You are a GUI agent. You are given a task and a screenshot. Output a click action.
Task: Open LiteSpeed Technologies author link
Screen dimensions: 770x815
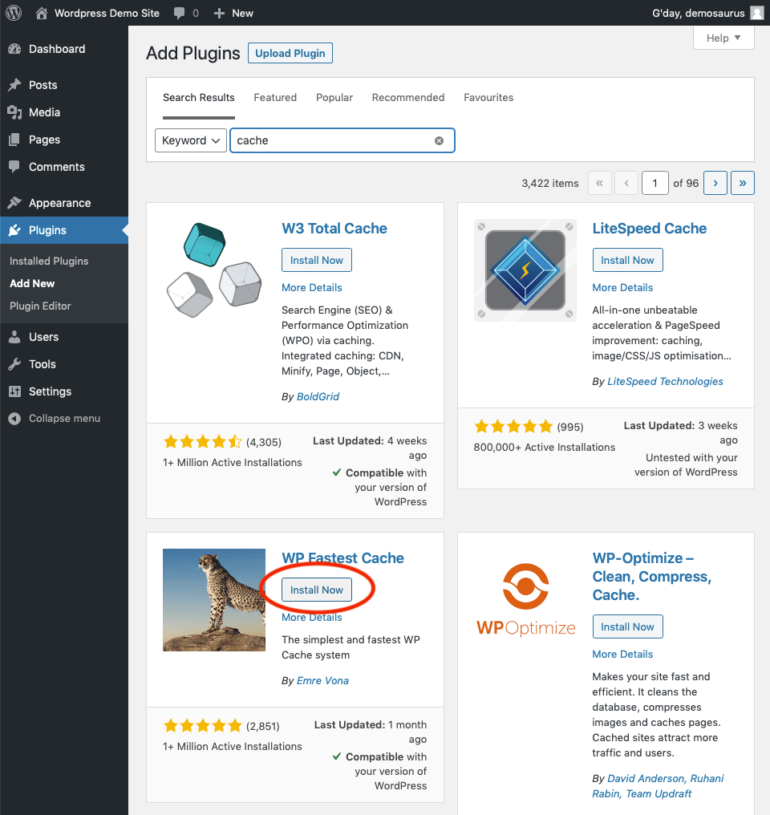665,382
